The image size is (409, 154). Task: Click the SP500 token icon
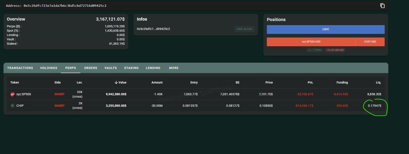click(13, 94)
